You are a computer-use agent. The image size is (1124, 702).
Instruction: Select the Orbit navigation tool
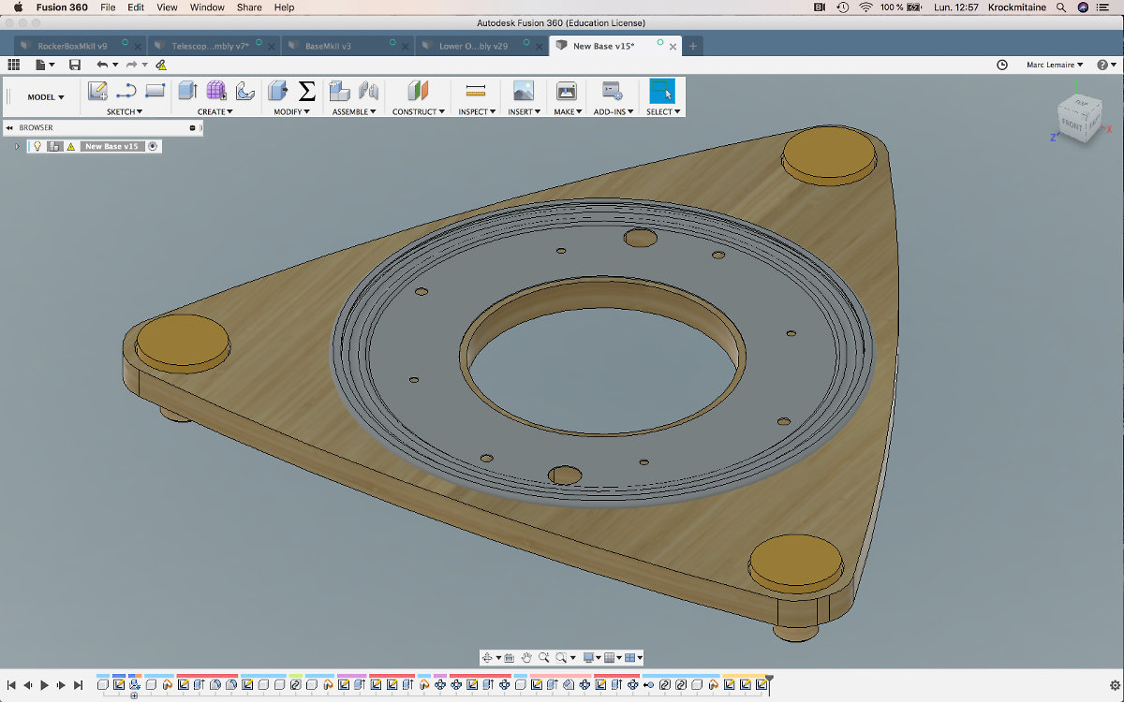point(488,658)
